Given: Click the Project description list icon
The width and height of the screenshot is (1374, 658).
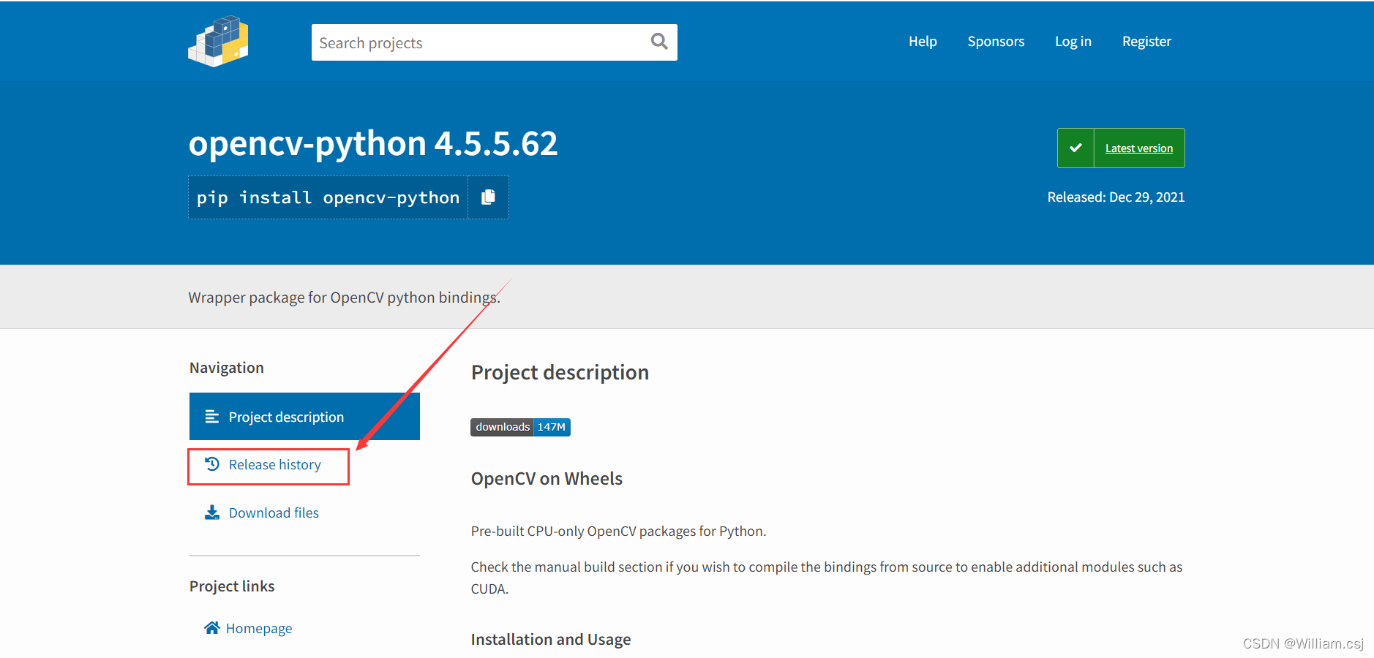Looking at the screenshot, I should point(211,416).
